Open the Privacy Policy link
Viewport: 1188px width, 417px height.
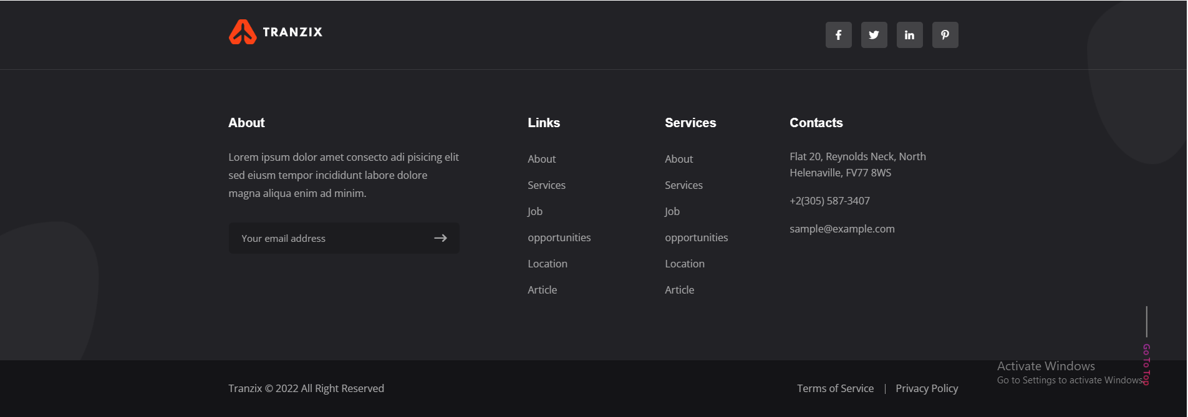(x=927, y=388)
